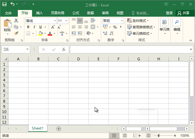Open the font name 等线 dropdown

click(55, 21)
